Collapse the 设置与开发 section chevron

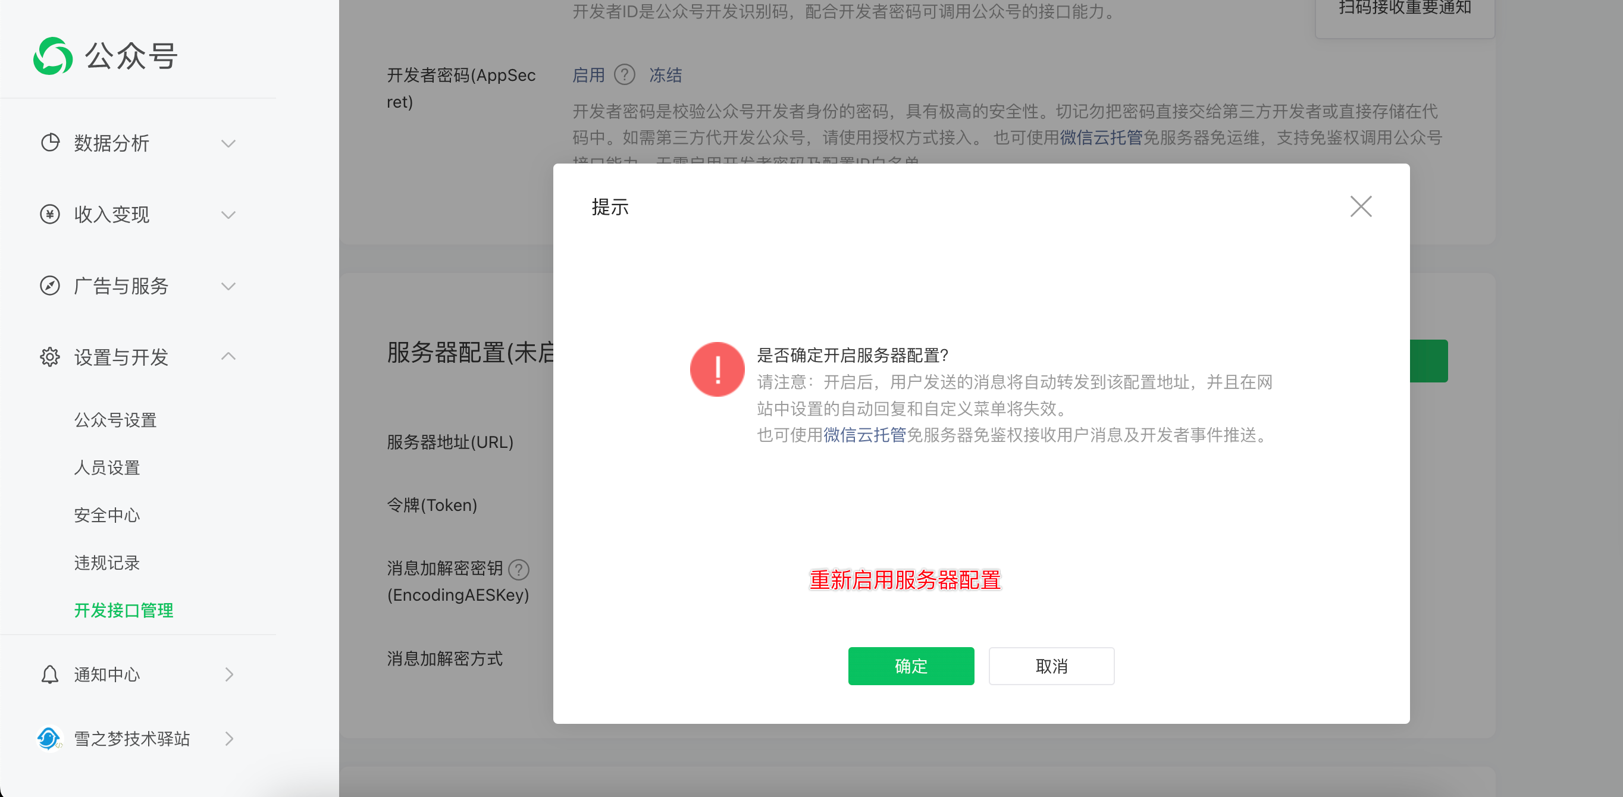(228, 357)
